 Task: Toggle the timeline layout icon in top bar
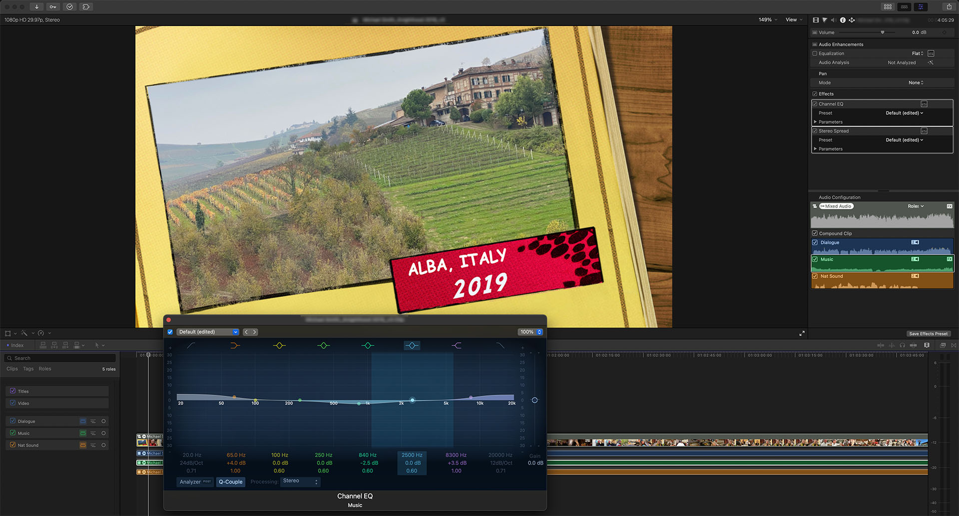[x=904, y=6]
